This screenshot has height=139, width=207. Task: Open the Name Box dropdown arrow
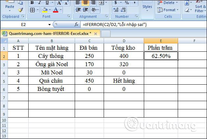49,25
